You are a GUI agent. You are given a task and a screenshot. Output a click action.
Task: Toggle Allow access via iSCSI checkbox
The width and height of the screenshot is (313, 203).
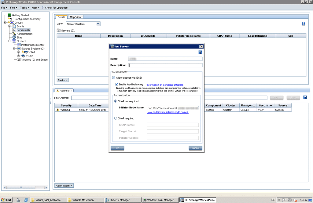[114, 77]
